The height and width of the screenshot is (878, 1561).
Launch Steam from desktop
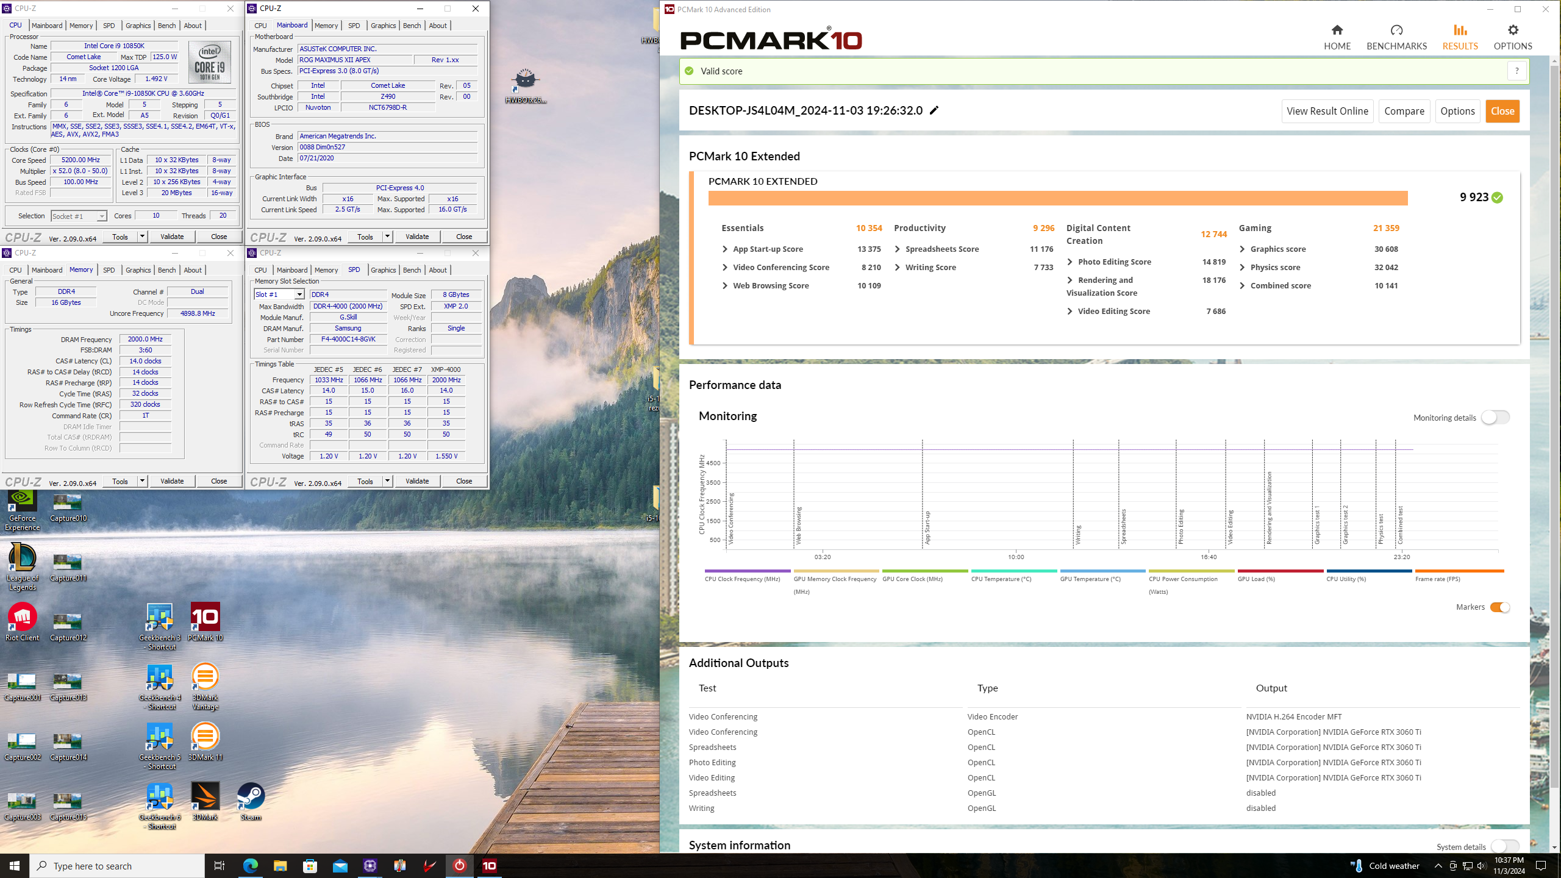[251, 801]
